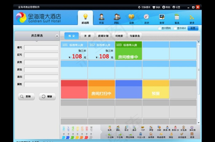Screen dimensions: 215x142
Task: Click the room grid scroll-down arrow
Action: tap(198, 123)
